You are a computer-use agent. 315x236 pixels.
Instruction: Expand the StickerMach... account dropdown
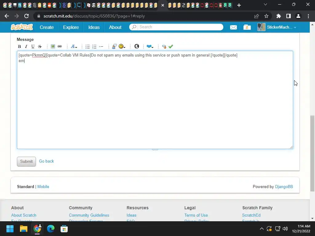277,27
